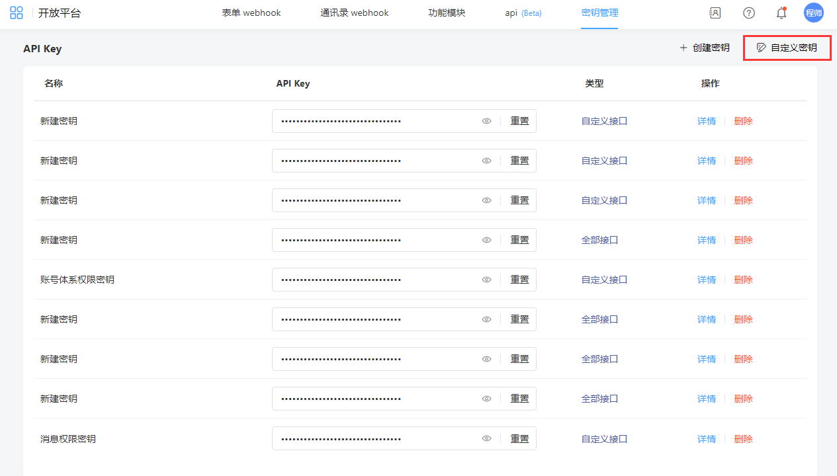The width and height of the screenshot is (837, 476).
Task: Show the API key for 消息权限密钥
Action: pyautogui.click(x=486, y=438)
